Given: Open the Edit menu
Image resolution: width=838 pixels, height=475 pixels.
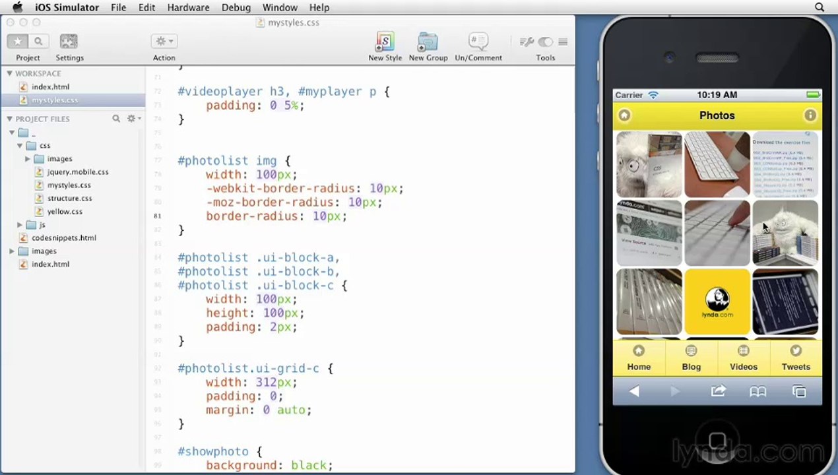Looking at the screenshot, I should [146, 7].
